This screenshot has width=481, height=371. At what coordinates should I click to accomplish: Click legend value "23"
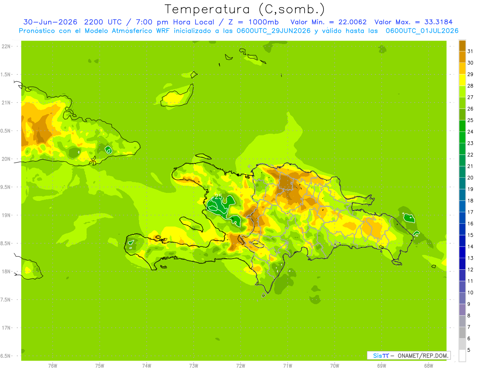tap(471, 143)
